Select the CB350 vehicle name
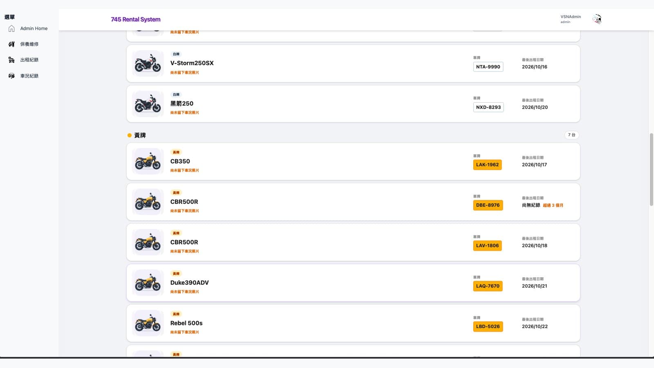This screenshot has height=368, width=654. pyautogui.click(x=180, y=161)
